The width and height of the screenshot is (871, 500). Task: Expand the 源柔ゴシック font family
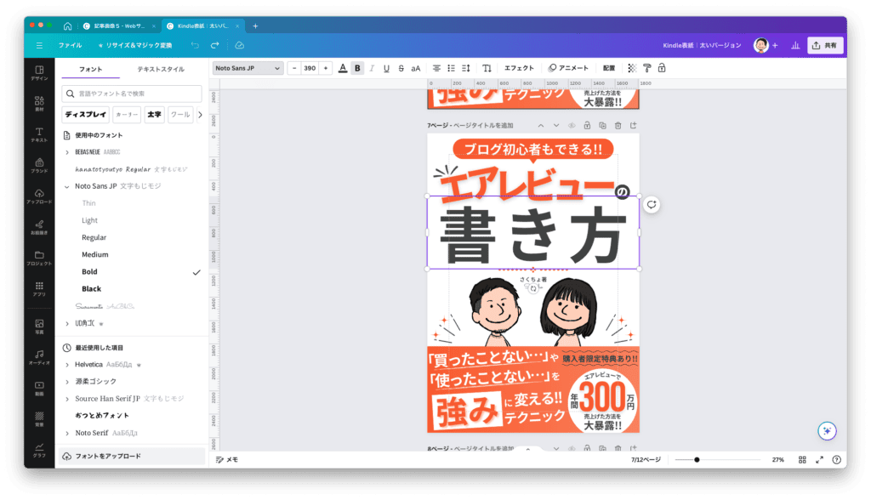[67, 382]
